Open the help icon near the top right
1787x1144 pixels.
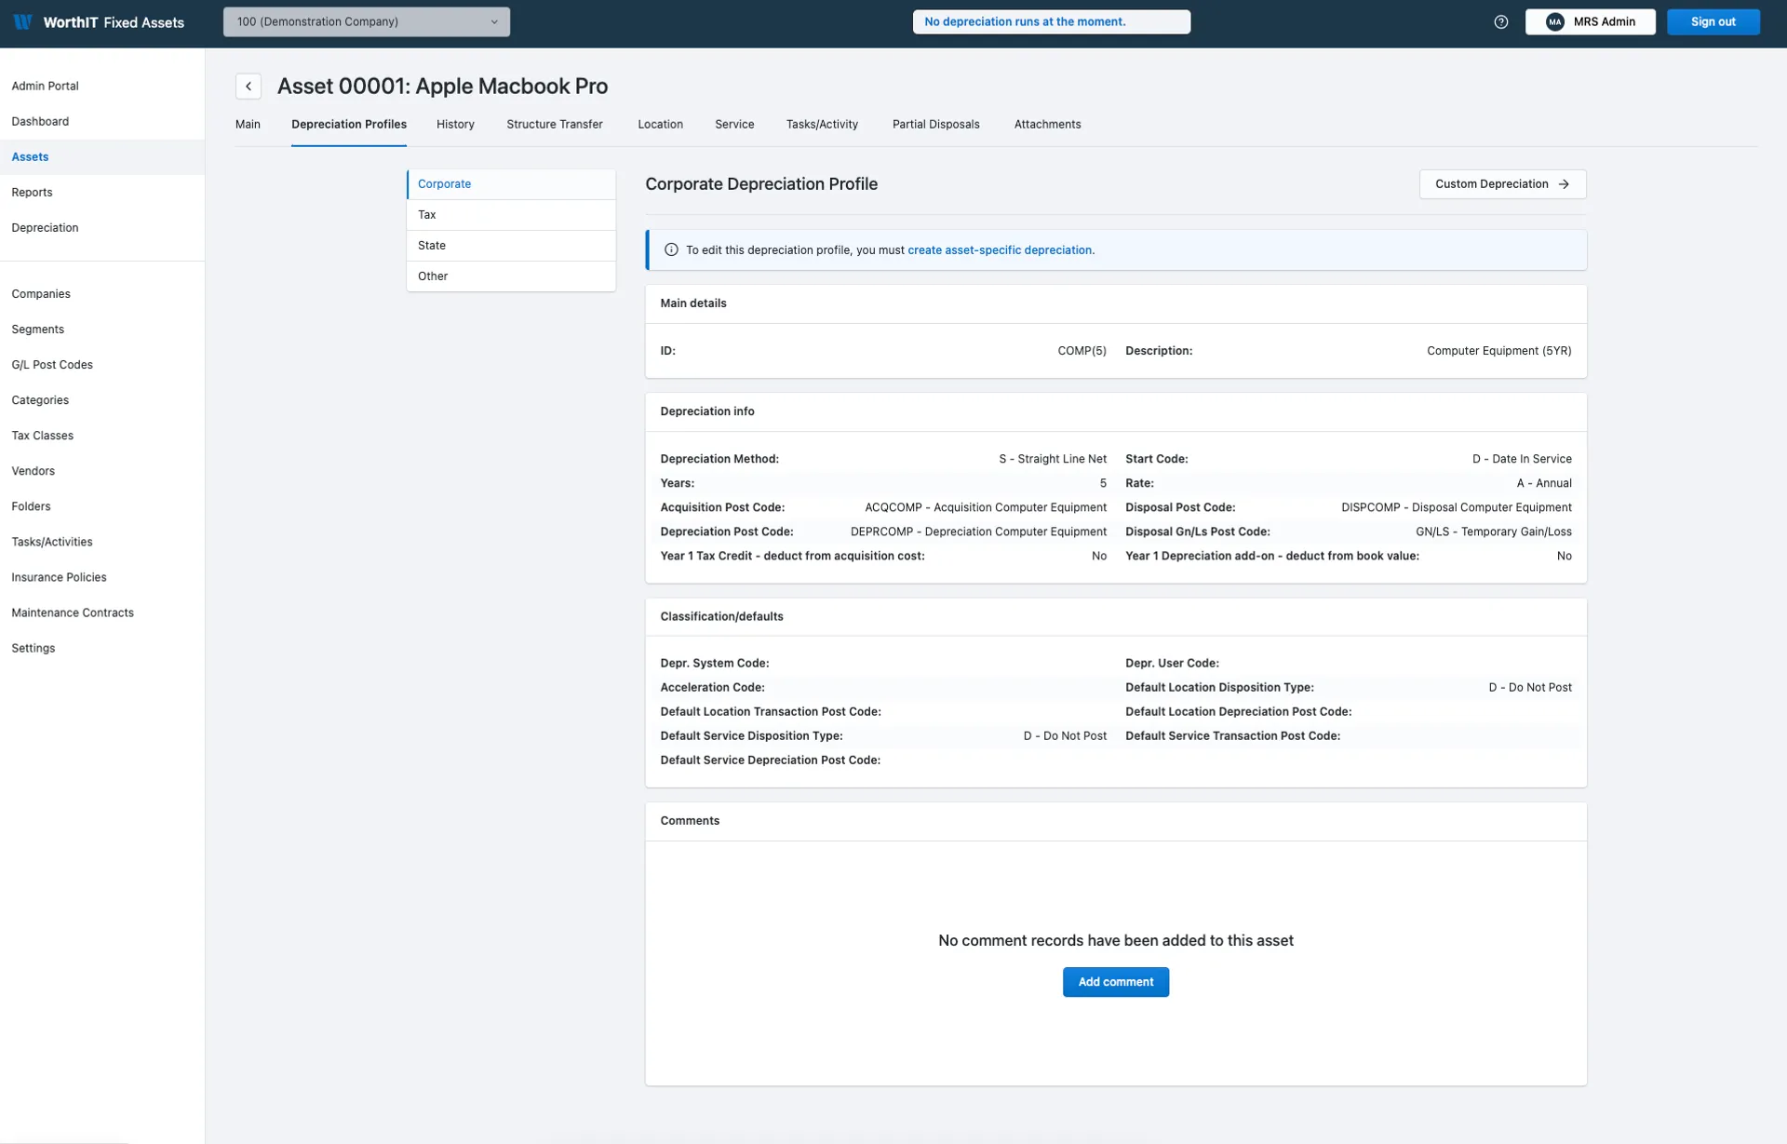(x=1501, y=21)
